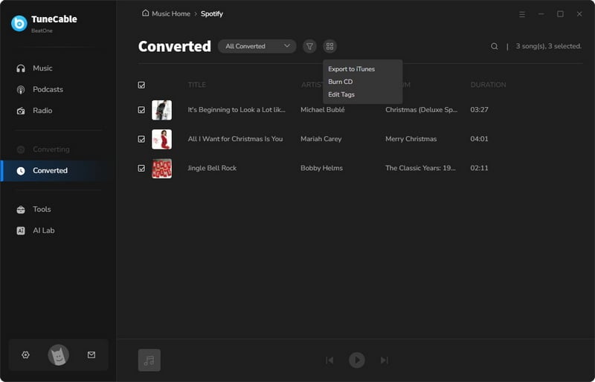Click artist name Bobby Helms

tap(321, 169)
